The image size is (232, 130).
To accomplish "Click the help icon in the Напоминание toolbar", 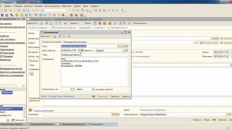I will click(x=69, y=36).
